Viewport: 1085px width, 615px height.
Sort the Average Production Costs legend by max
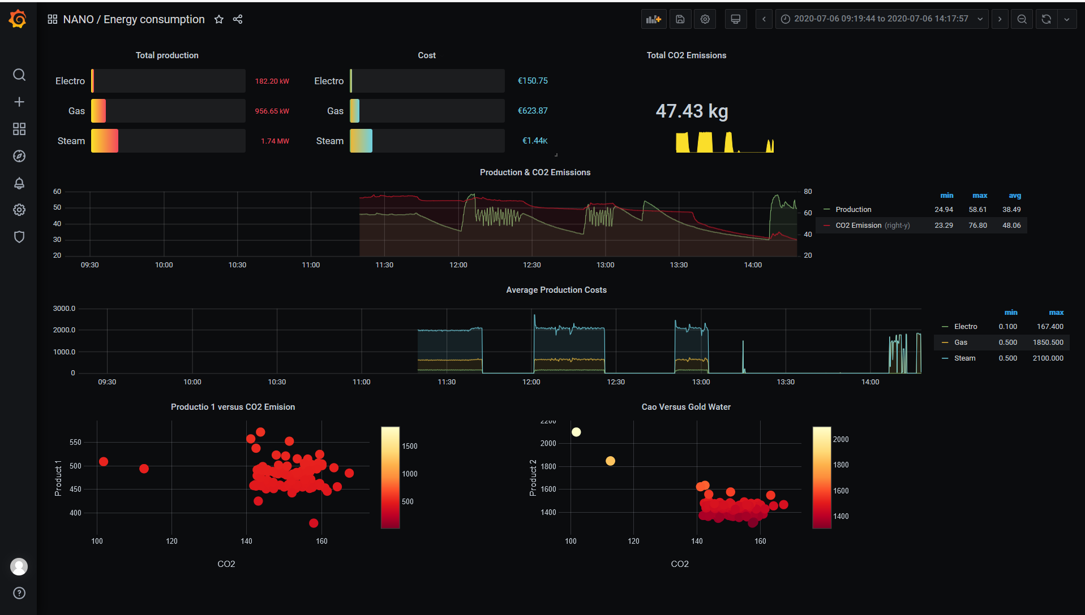pos(1056,313)
